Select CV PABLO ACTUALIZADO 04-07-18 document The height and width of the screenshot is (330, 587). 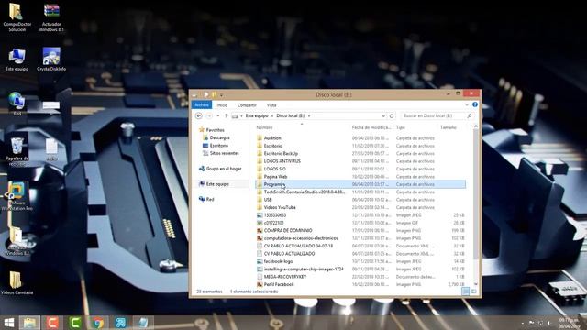298,246
